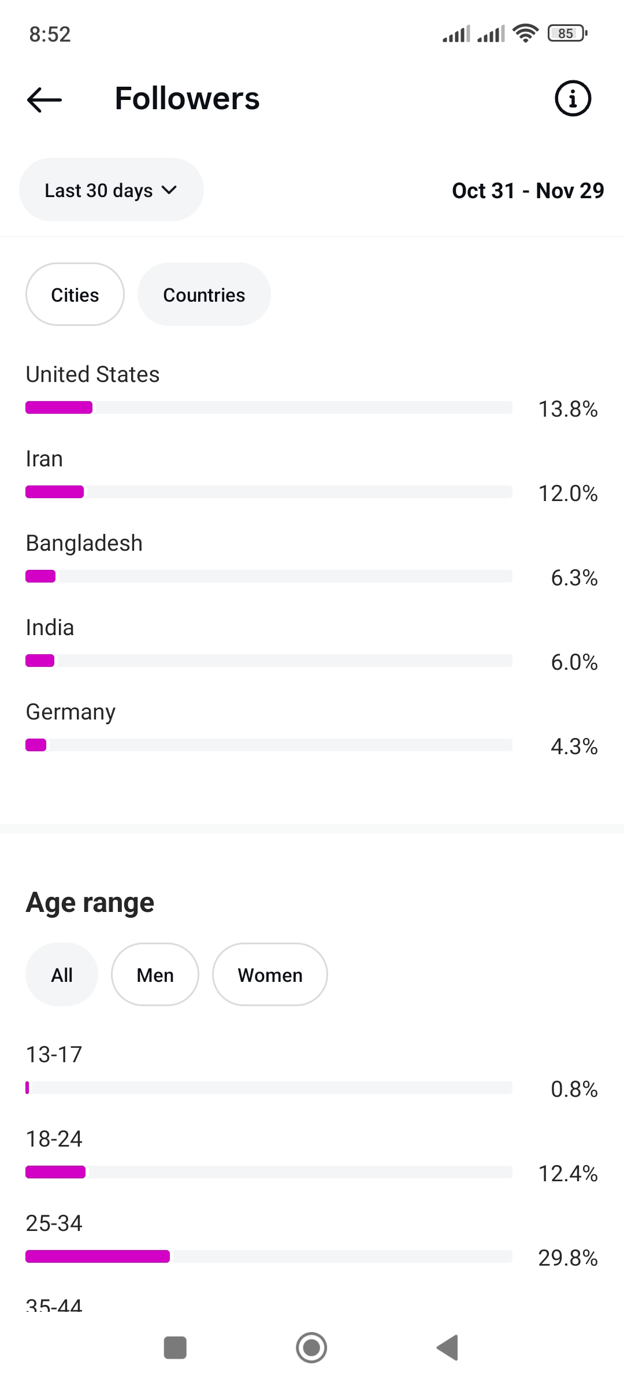The image size is (624, 1387).
Task: Switch to the Countries tab
Action: coord(204,295)
